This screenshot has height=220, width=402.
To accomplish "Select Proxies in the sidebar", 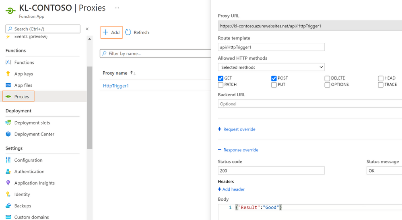I will (x=22, y=97).
